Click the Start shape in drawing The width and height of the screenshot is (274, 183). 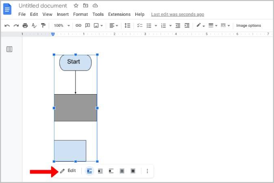pos(76,63)
